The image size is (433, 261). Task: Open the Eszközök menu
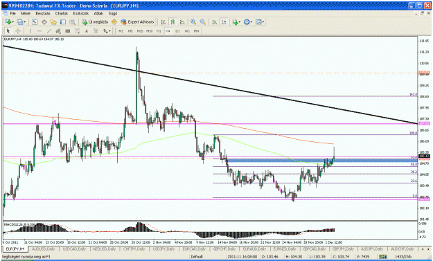[x=81, y=13]
